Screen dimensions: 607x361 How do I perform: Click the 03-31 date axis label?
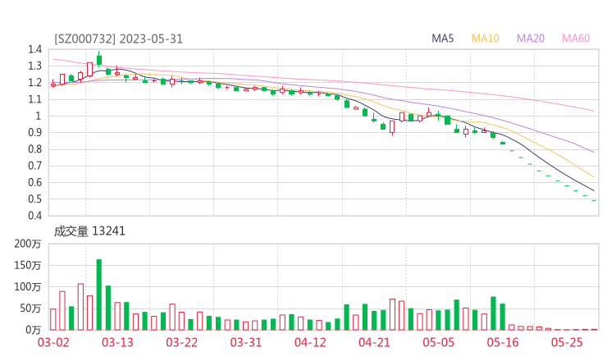tap(245, 342)
